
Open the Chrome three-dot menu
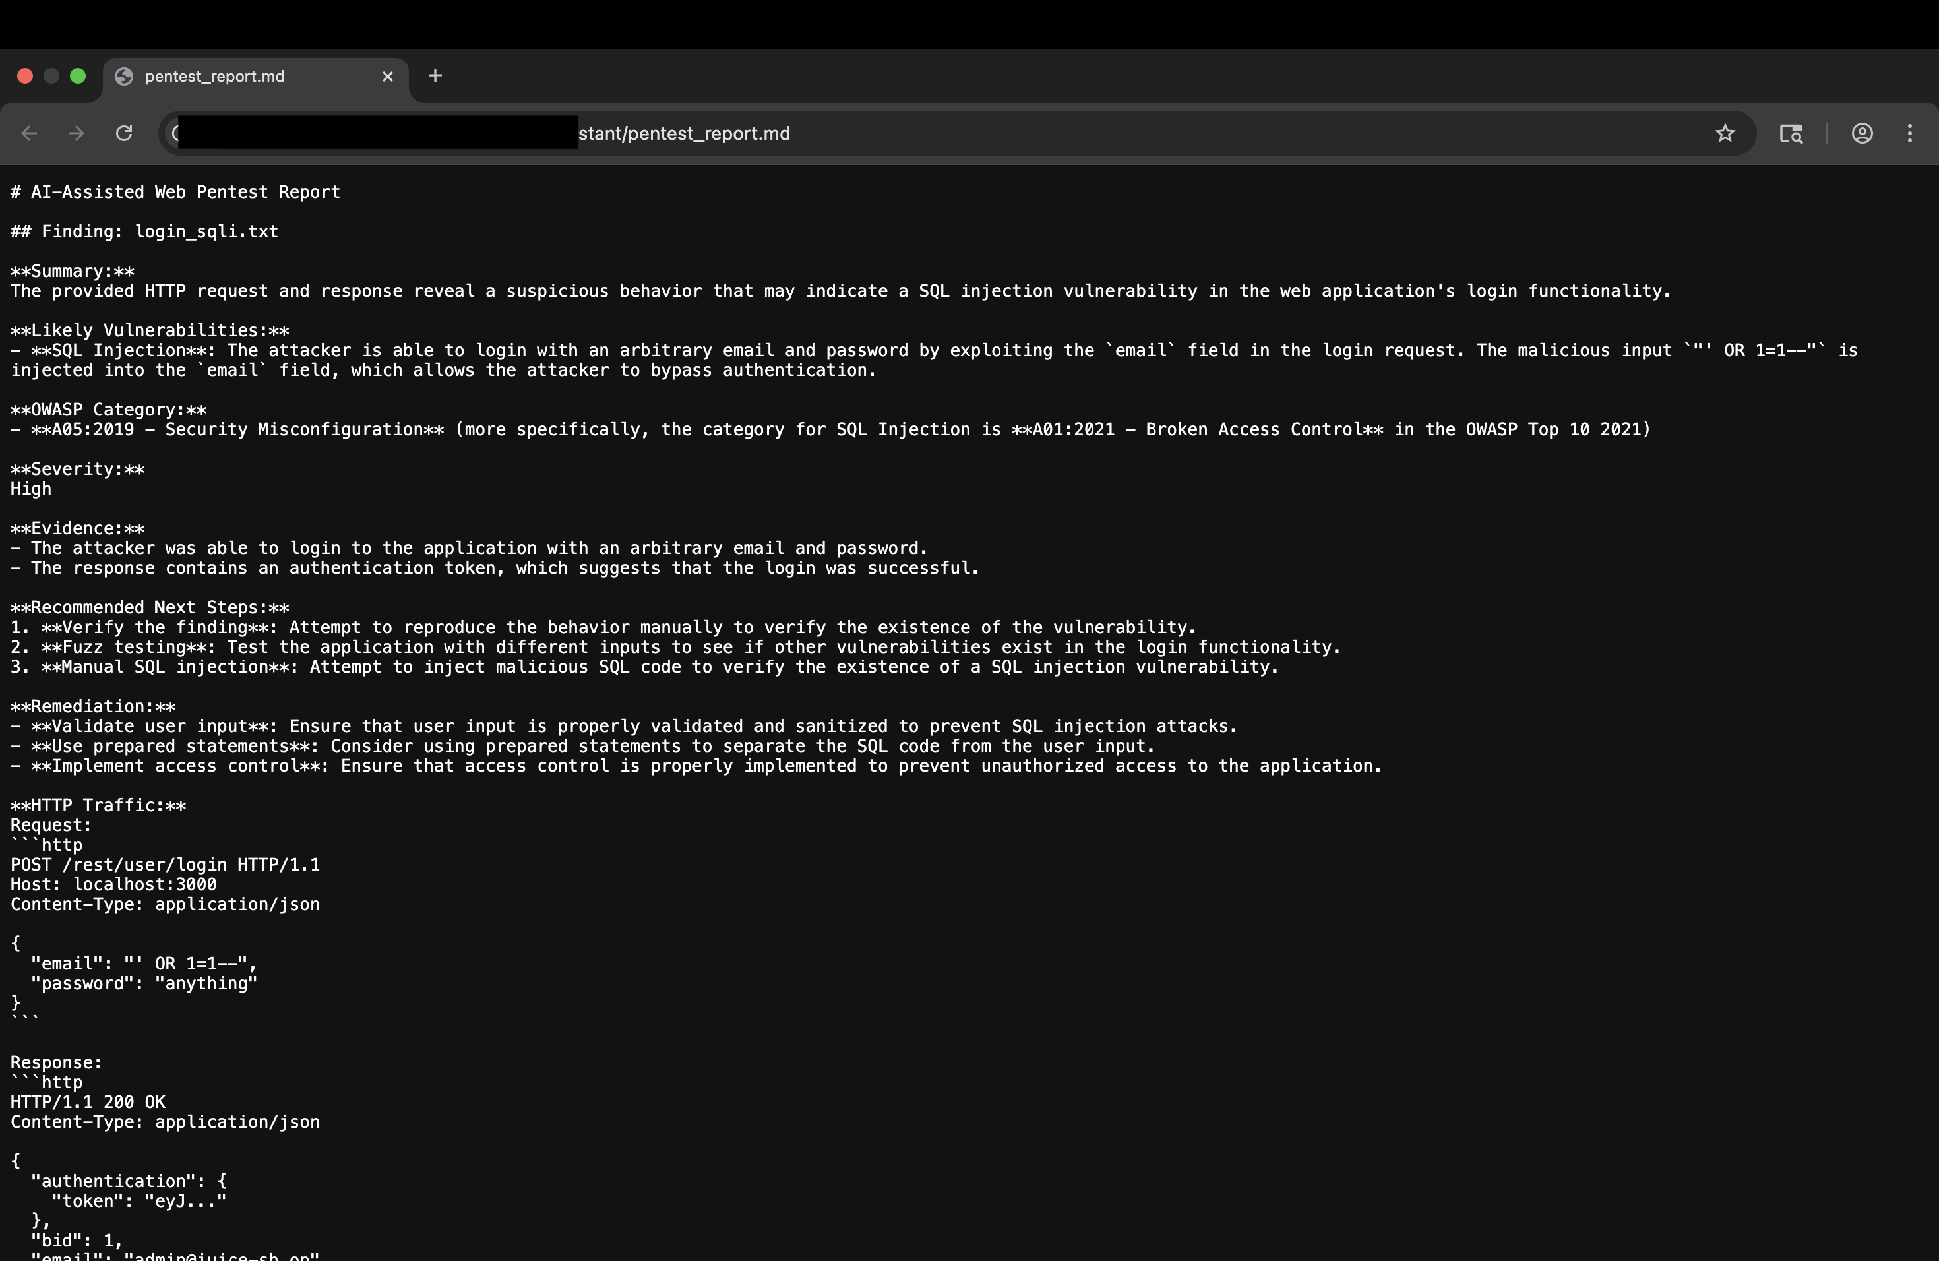(1910, 134)
